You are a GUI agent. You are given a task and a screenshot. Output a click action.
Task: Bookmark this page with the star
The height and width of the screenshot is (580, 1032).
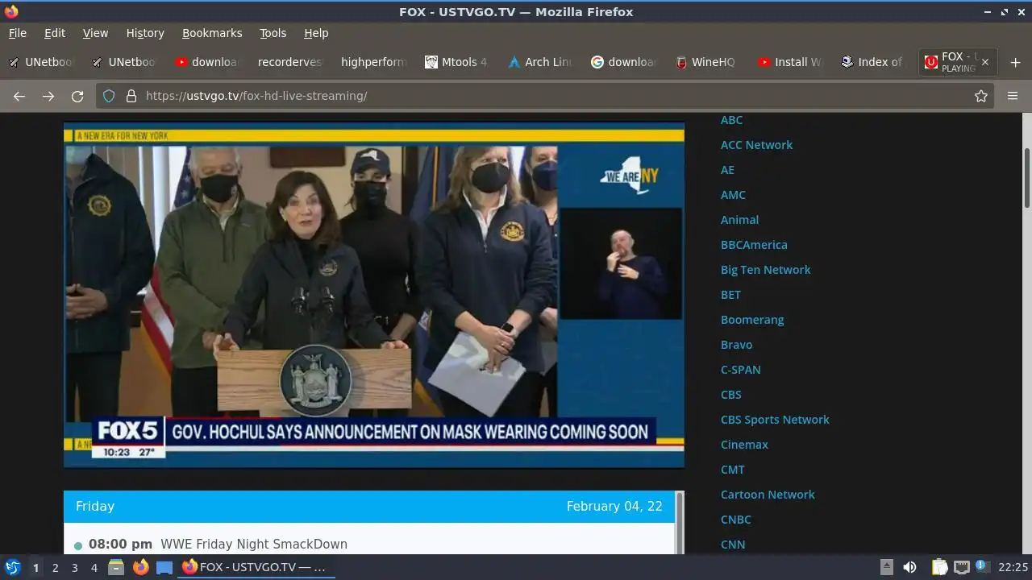click(x=981, y=96)
